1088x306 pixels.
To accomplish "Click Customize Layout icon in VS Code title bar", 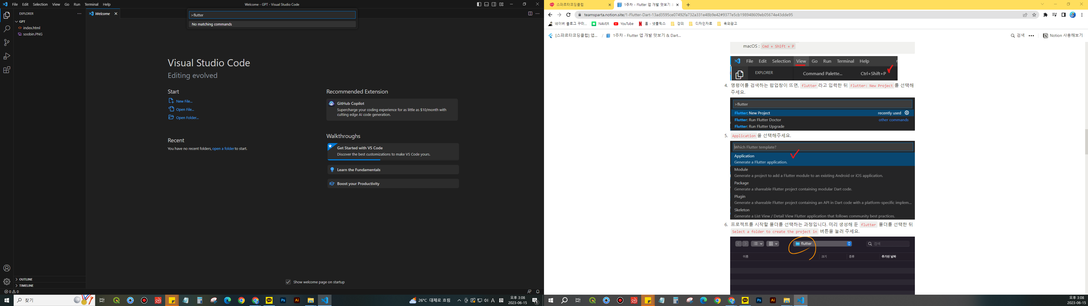I will coord(501,4).
